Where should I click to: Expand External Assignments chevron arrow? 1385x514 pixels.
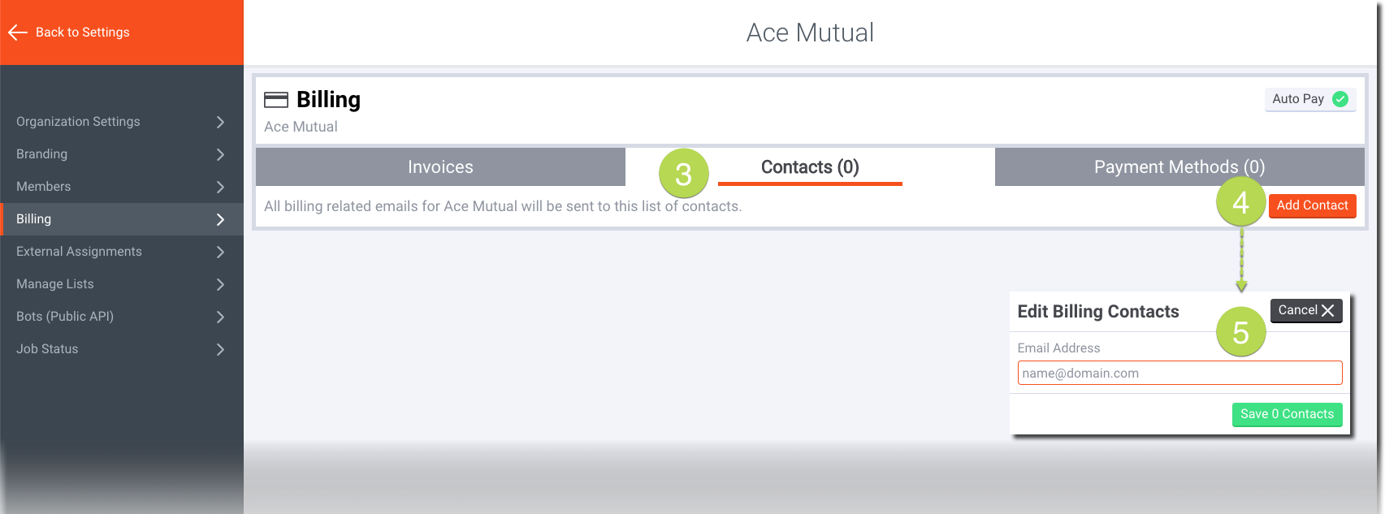(220, 252)
